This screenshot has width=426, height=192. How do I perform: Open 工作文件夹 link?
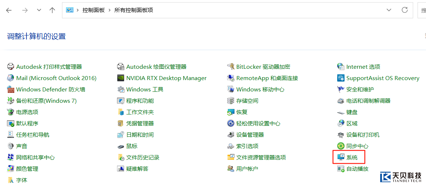(140, 112)
